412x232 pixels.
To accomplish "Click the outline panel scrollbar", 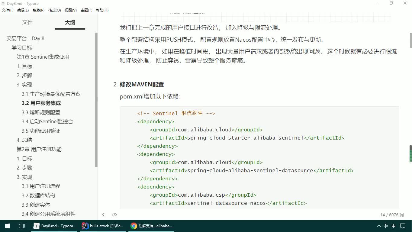I will [x=96, y=100].
